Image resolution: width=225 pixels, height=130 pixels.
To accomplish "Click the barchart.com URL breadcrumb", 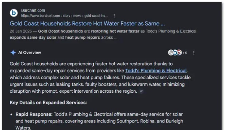I will tap(65, 16).
